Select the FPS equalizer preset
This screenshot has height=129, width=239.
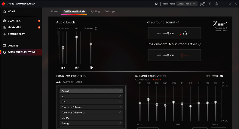click(91, 102)
